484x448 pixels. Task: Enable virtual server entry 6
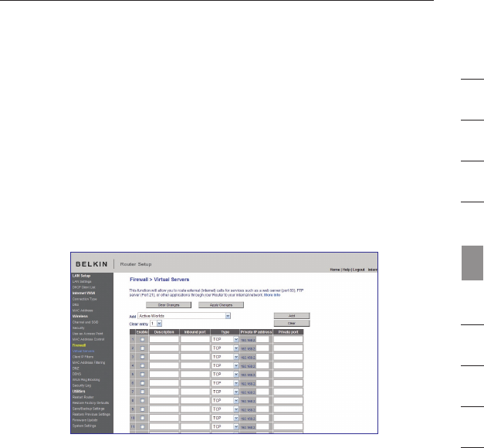click(142, 383)
